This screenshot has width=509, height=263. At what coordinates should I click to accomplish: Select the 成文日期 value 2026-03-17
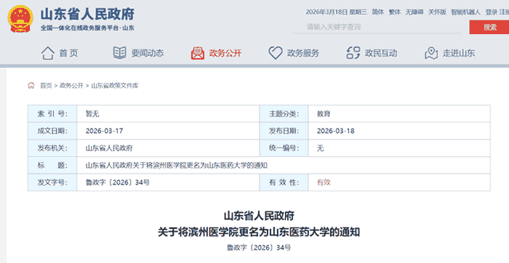(x=104, y=131)
